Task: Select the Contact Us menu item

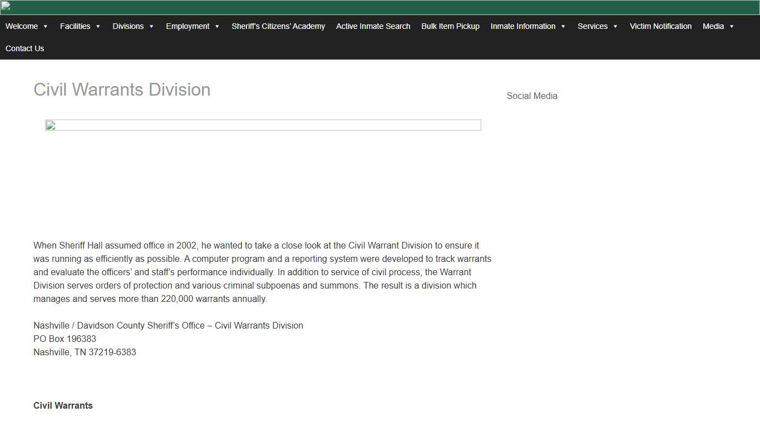Action: [x=24, y=48]
